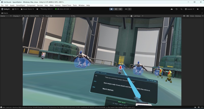Viewport: 204px width, 109px height.
Task: Click the Ink-Bound Unity title bar icon
Action: [2, 2]
